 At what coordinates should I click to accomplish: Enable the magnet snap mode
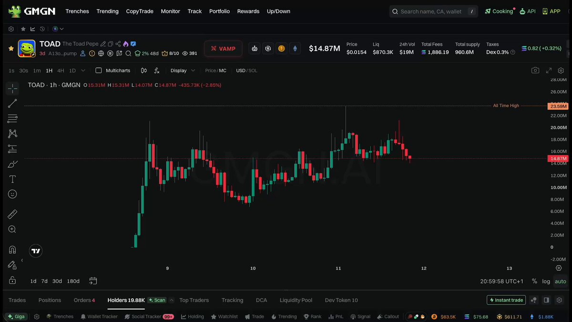coord(12,249)
